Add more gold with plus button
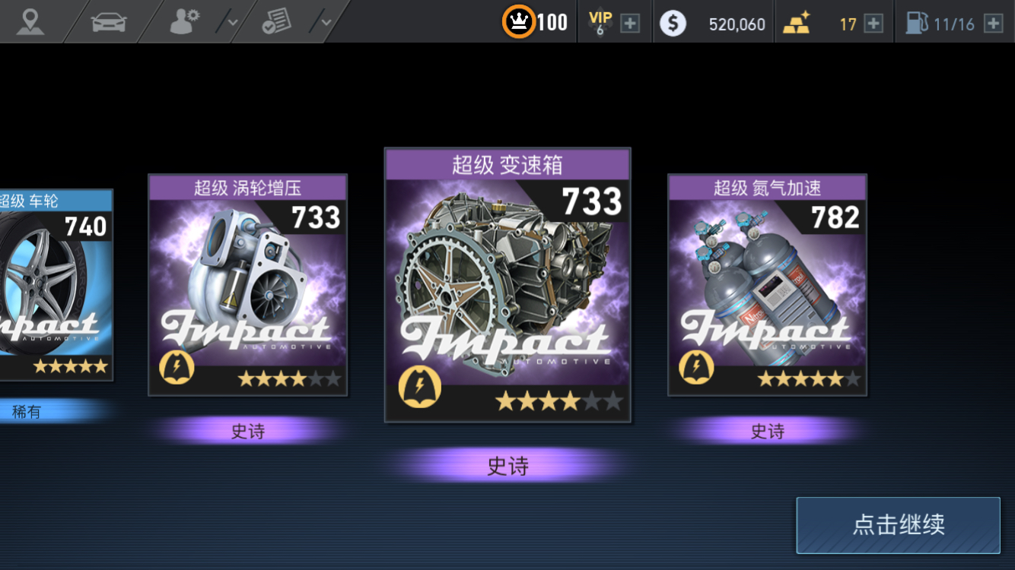 [x=873, y=24]
